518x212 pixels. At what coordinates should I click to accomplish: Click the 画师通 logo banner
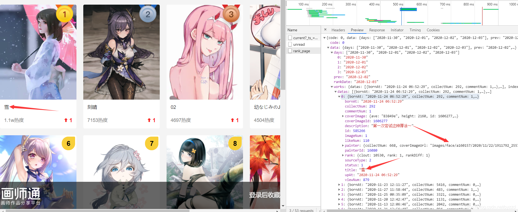pyautogui.click(x=21, y=196)
